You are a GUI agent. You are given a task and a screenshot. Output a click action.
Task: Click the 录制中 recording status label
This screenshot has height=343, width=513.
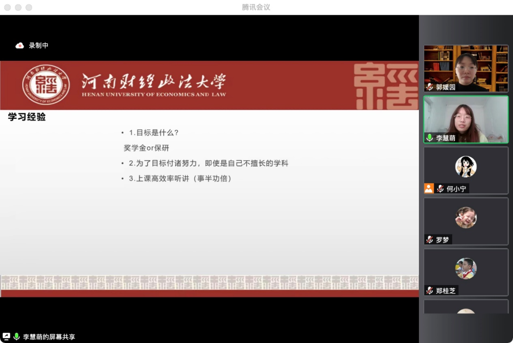coord(38,46)
